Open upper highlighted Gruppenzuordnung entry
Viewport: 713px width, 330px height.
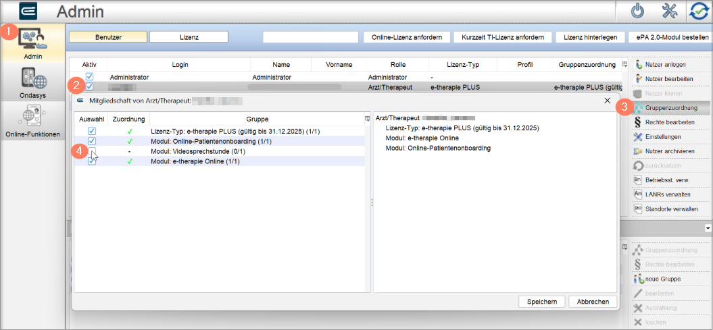click(670, 108)
